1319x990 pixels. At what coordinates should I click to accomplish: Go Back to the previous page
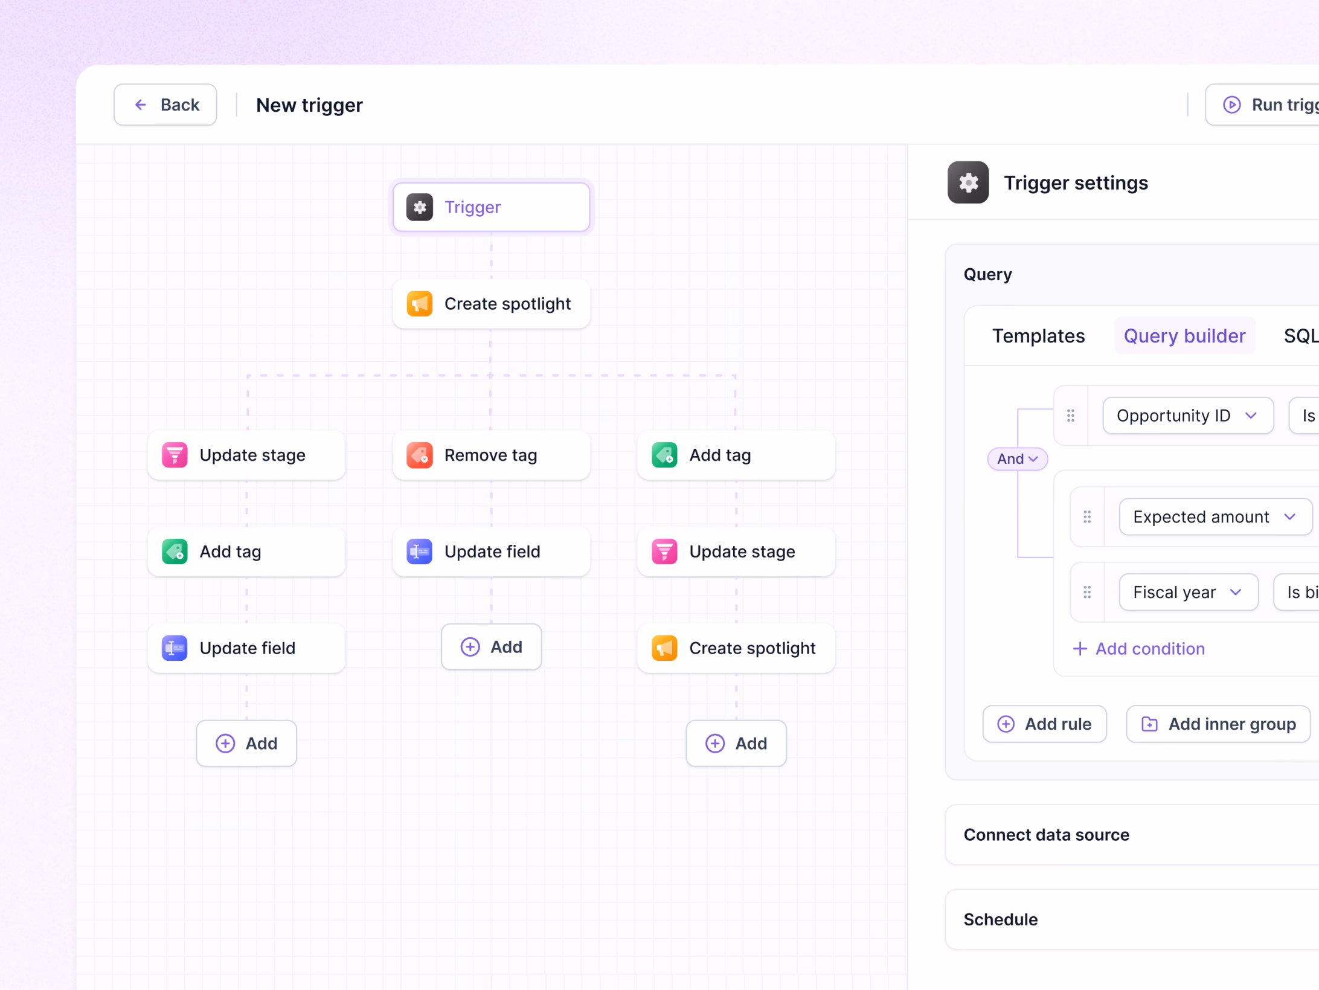click(x=165, y=105)
